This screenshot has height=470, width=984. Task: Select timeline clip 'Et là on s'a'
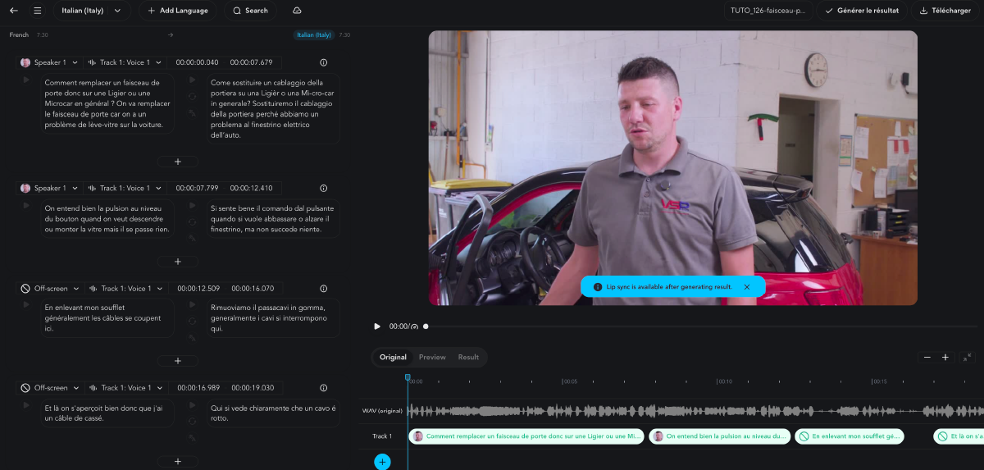click(x=959, y=436)
